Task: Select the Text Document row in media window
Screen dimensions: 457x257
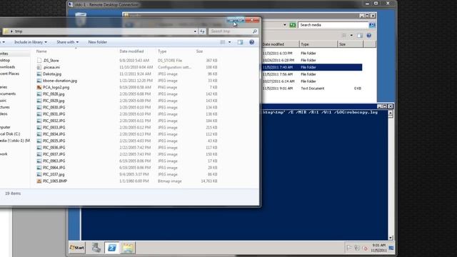Action: coord(312,89)
